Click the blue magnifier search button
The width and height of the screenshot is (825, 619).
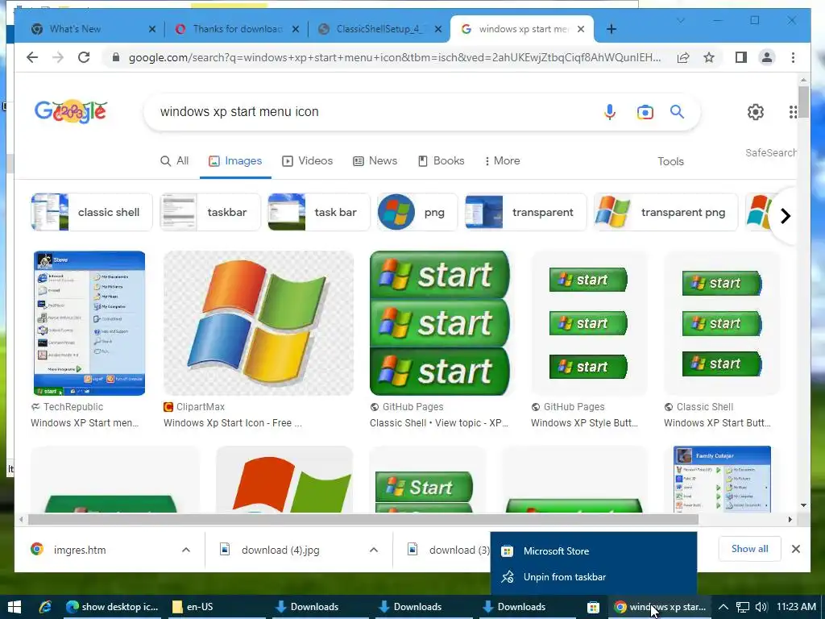(677, 111)
